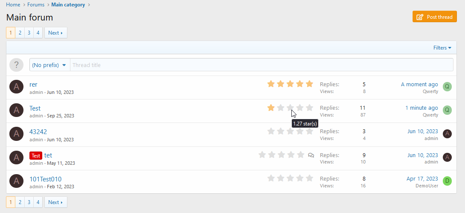Click fifth star on tet thread

click(x=301, y=155)
